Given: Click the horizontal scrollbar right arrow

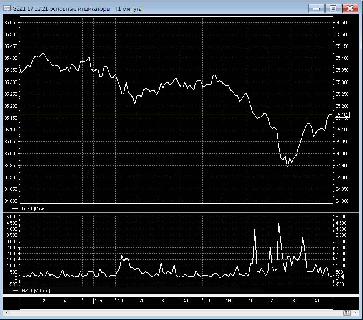Looking at the screenshot, I should click(355, 313).
